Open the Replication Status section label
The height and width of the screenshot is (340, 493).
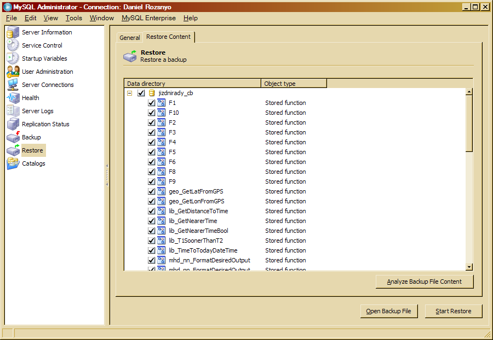(45, 124)
